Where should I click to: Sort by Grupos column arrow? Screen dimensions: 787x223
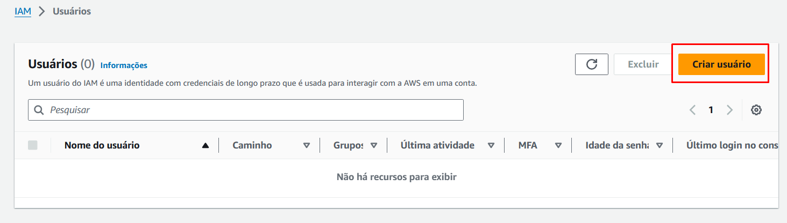374,145
